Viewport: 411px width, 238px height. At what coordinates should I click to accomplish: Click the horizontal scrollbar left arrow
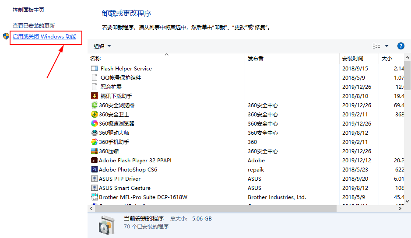tap(91, 209)
